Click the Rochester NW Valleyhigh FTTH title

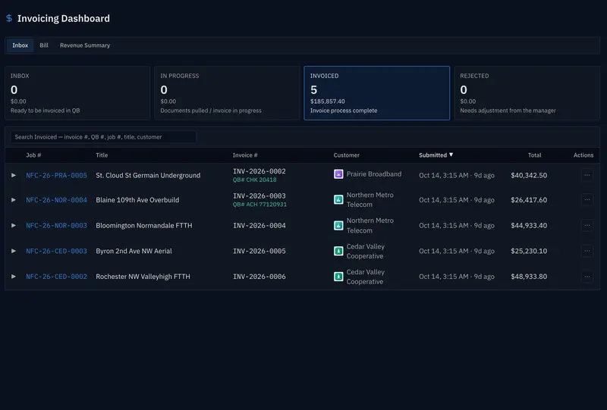(143, 277)
